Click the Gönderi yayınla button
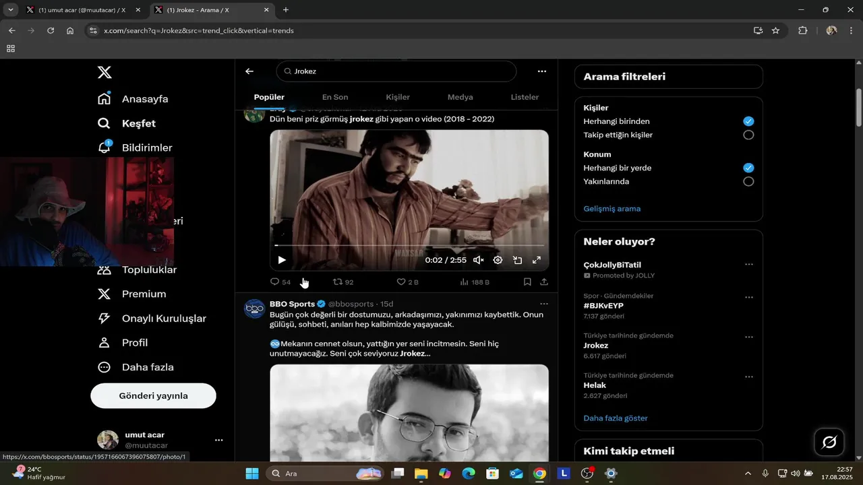 (153, 395)
